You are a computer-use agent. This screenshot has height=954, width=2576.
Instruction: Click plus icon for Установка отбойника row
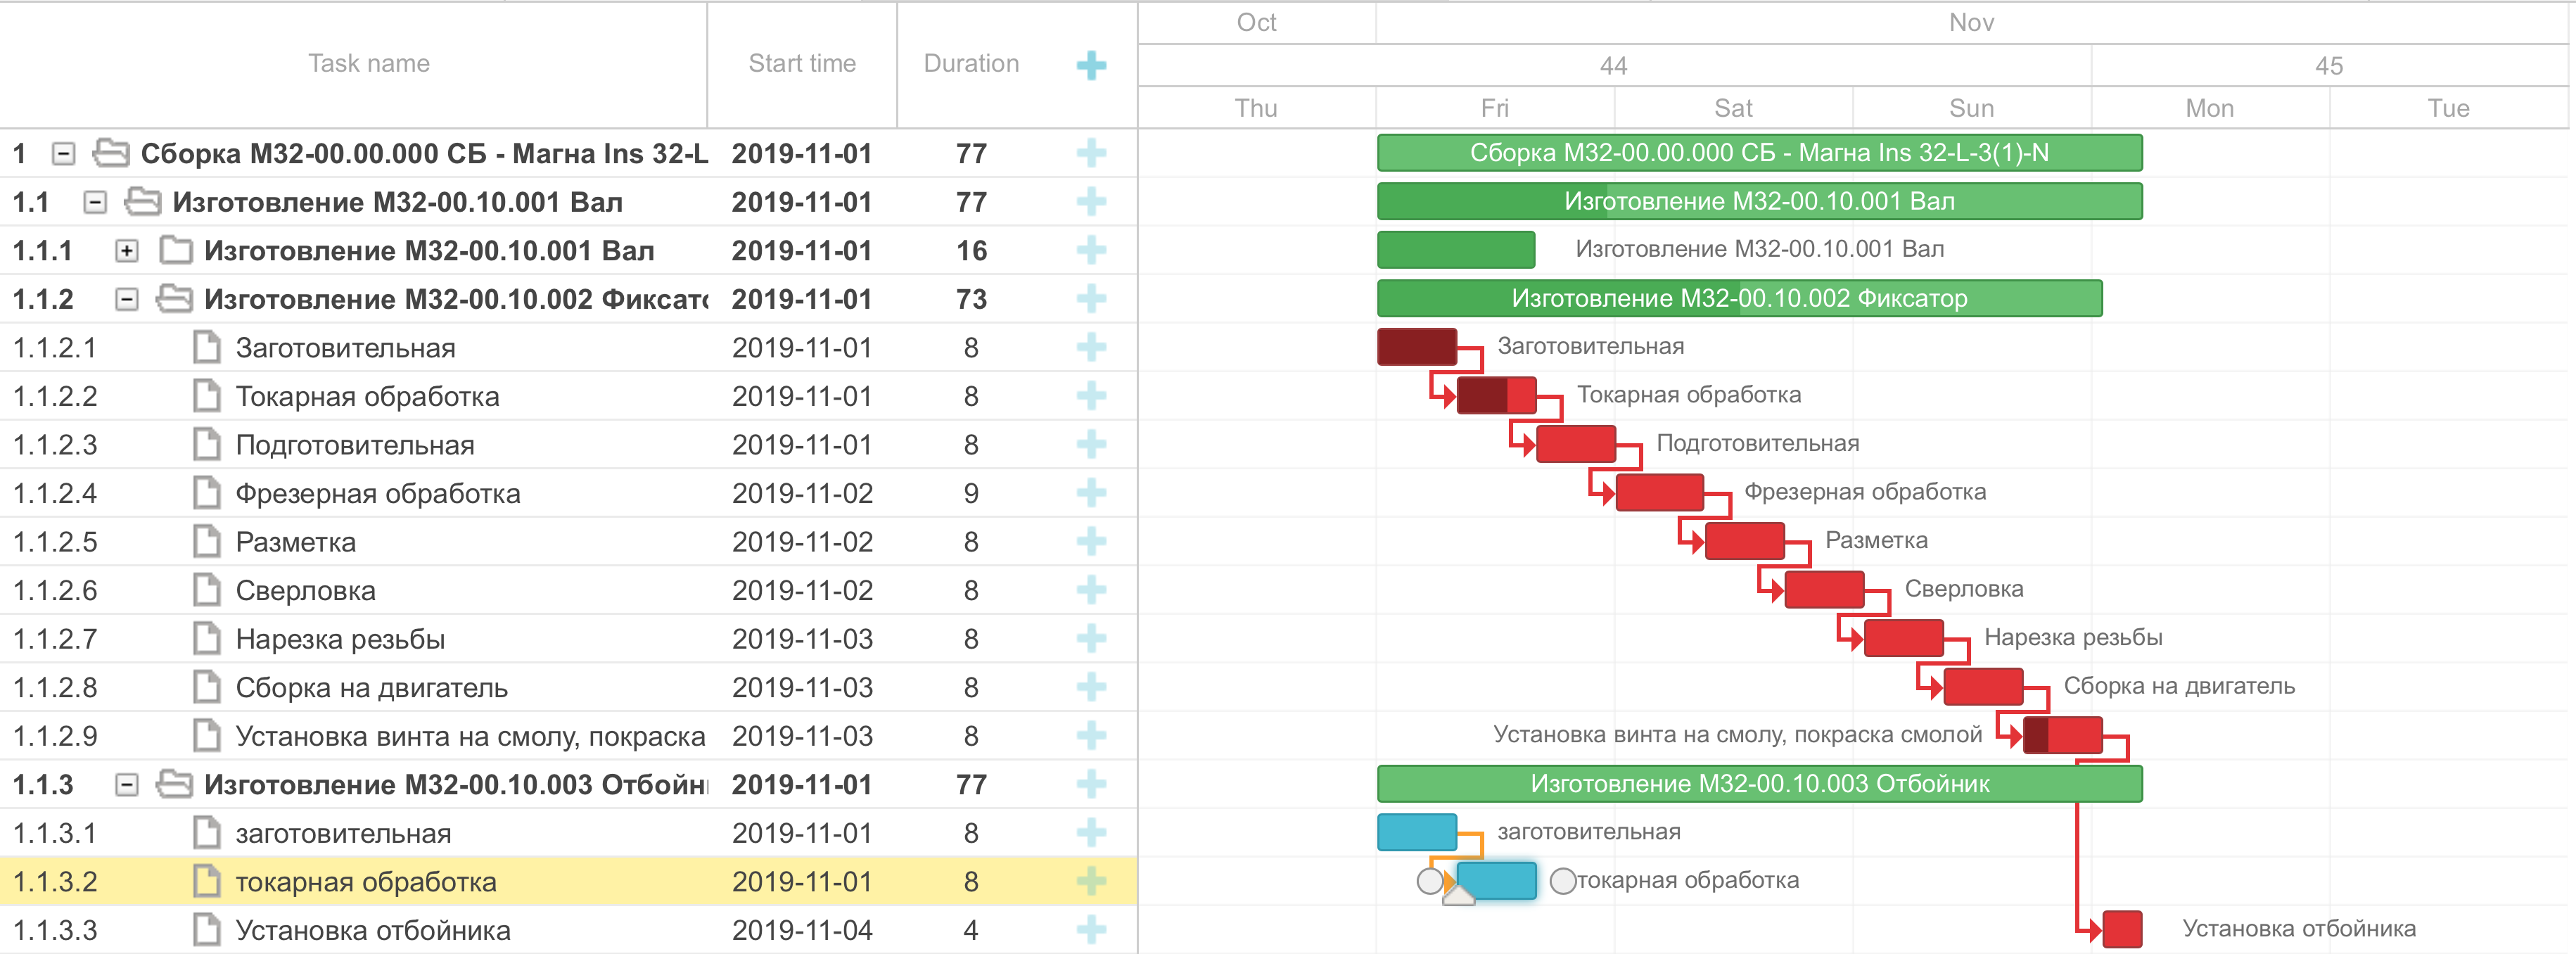[1091, 930]
